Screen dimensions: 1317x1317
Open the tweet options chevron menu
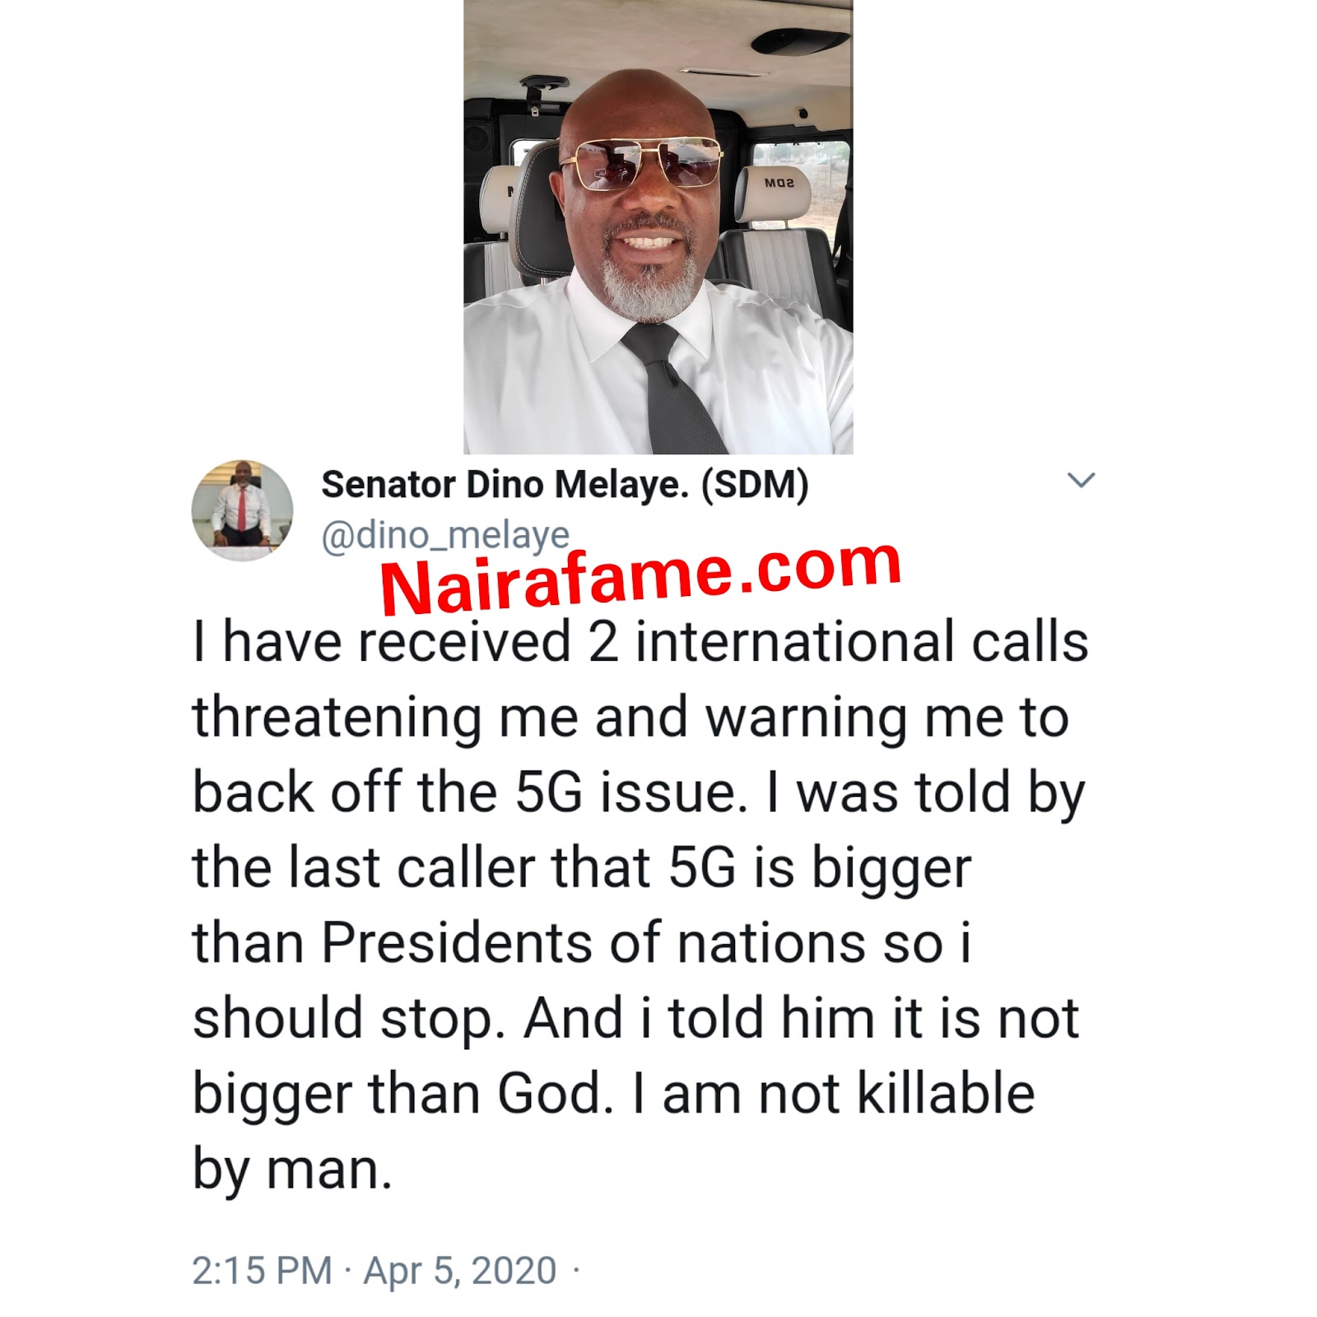click(1080, 480)
